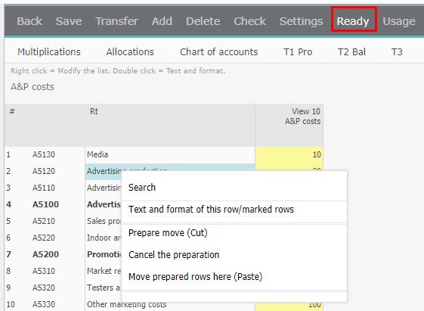Switch to T2 Bal tab

tap(351, 51)
